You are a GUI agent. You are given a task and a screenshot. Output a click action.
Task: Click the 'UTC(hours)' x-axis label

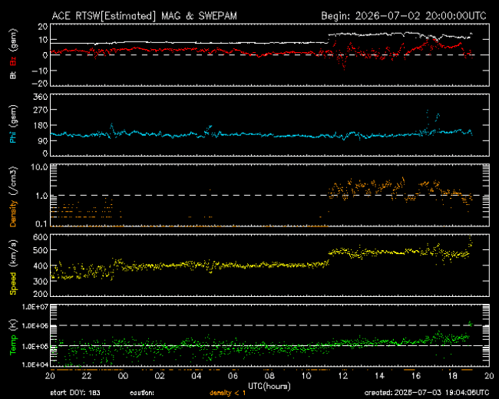click(269, 386)
